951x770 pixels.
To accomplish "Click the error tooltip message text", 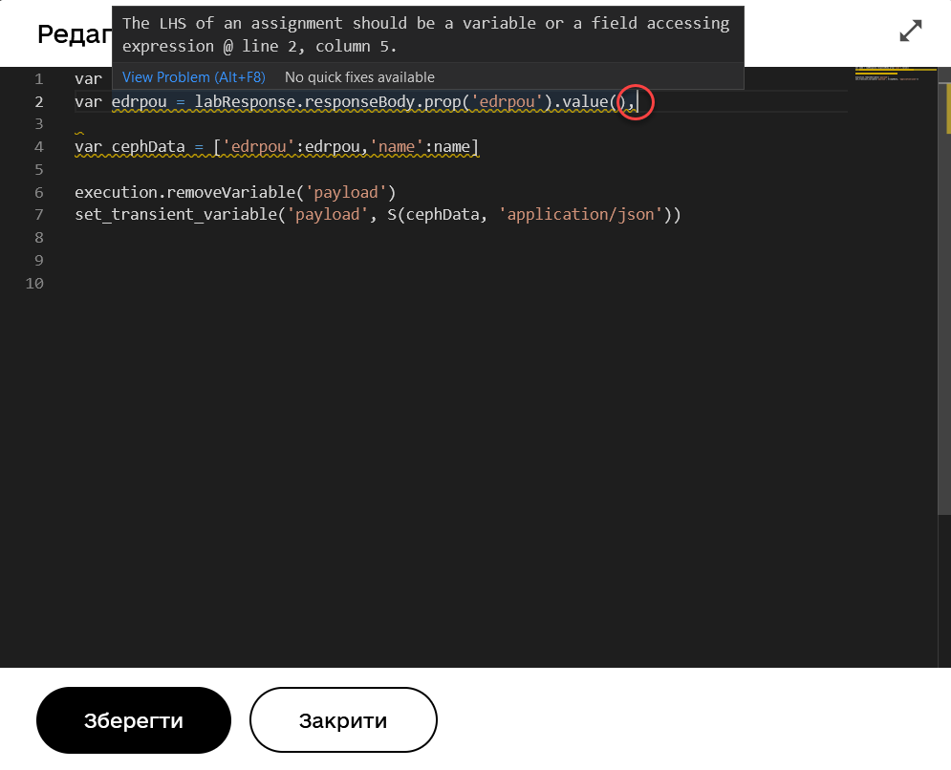I will 425,34.
